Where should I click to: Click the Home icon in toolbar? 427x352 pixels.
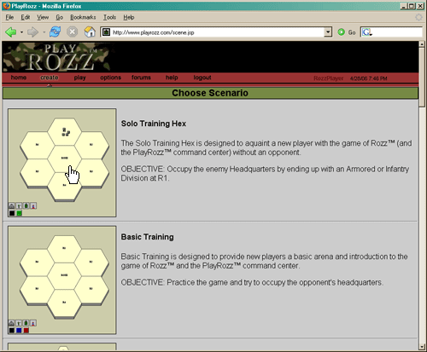[90, 32]
